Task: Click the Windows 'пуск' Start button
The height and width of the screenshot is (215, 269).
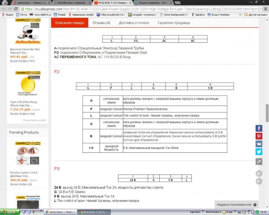Action: (x=9, y=212)
